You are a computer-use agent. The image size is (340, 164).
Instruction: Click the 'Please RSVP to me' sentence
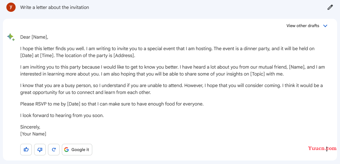pyautogui.click(x=112, y=104)
